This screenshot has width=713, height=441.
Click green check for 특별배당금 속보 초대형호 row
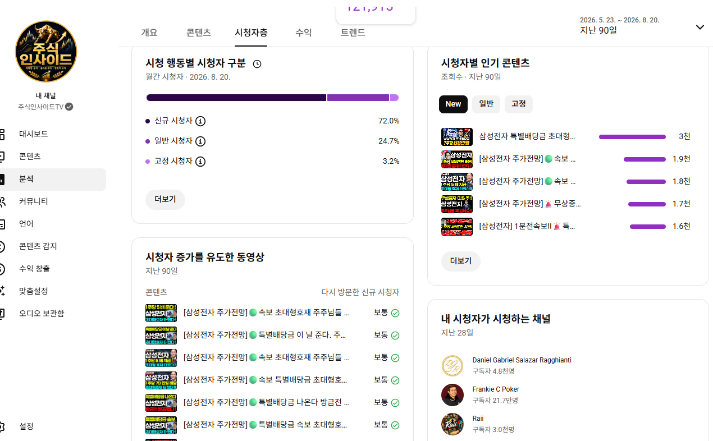pos(395,425)
